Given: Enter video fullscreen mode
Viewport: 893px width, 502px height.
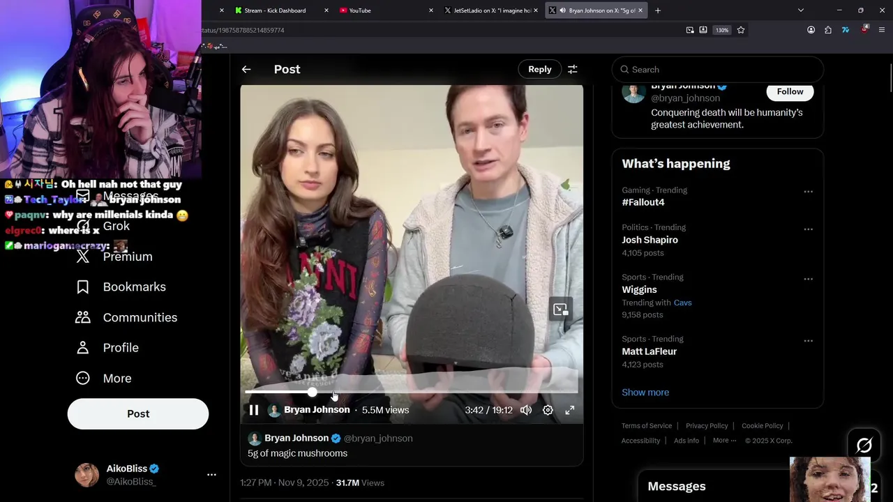Looking at the screenshot, I should pyautogui.click(x=570, y=410).
